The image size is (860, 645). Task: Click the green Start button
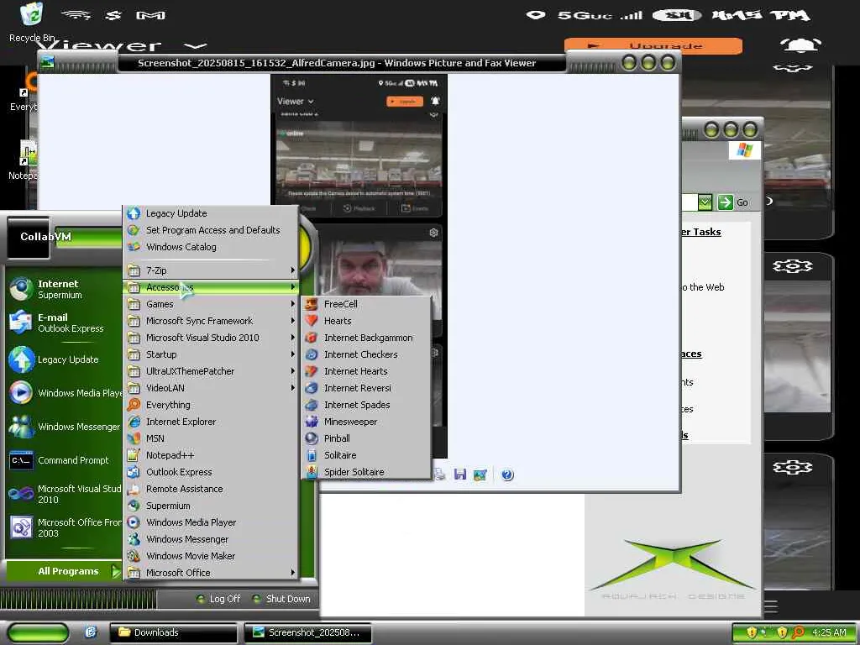(39, 632)
